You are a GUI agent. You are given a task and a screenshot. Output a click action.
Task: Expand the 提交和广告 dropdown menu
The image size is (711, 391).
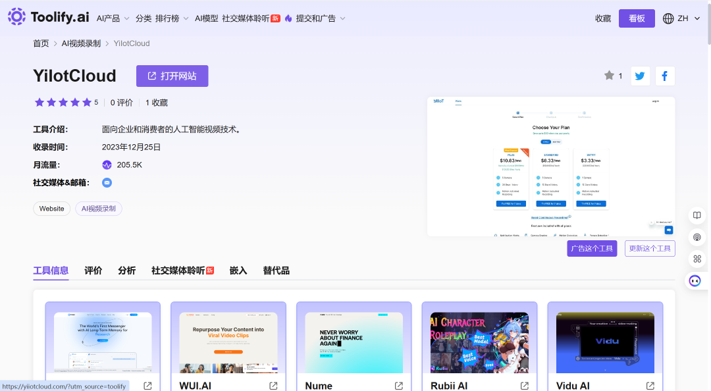click(321, 18)
